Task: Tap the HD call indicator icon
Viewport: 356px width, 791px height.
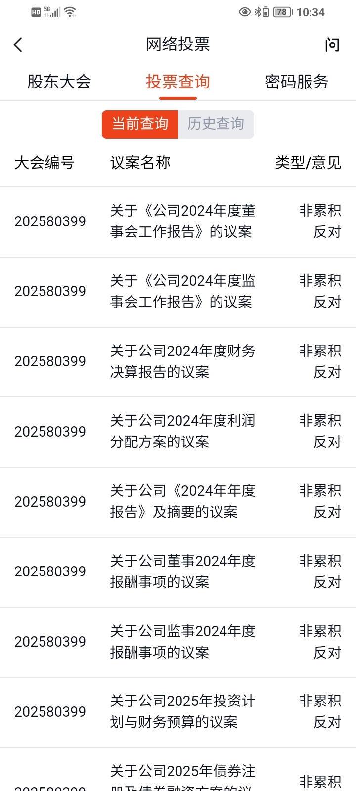Action: (x=36, y=12)
